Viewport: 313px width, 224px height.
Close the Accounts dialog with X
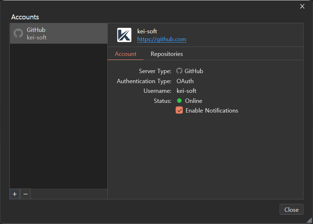[302, 6]
